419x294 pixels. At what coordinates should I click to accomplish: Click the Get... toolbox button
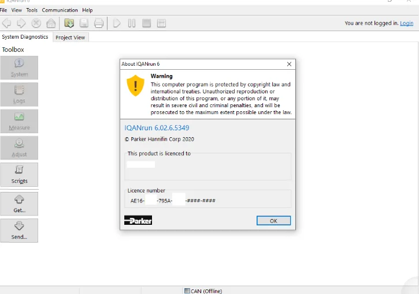click(x=19, y=203)
